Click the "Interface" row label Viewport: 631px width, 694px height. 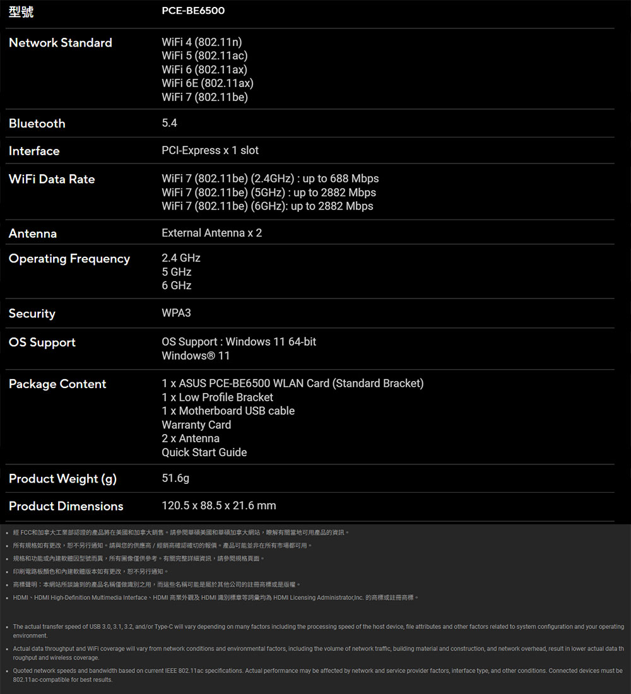tap(34, 151)
